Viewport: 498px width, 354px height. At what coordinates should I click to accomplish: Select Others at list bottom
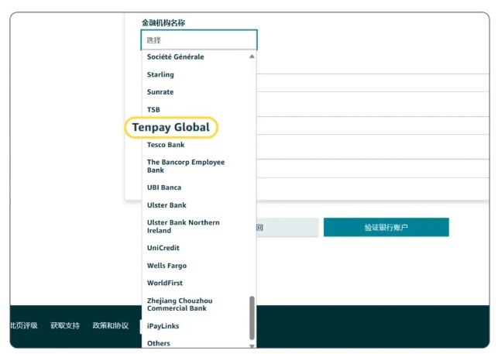(x=159, y=343)
